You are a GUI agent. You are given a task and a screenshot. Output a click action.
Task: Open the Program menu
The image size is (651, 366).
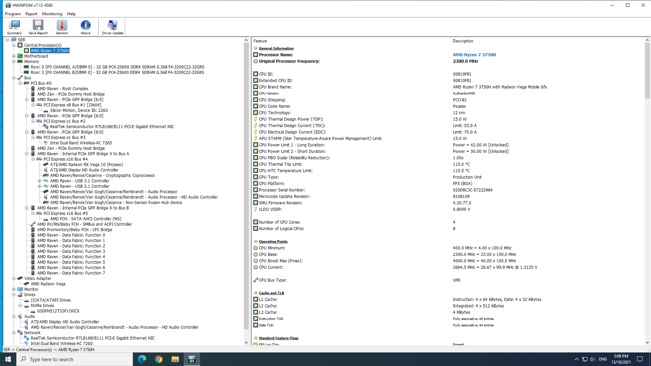[13, 14]
